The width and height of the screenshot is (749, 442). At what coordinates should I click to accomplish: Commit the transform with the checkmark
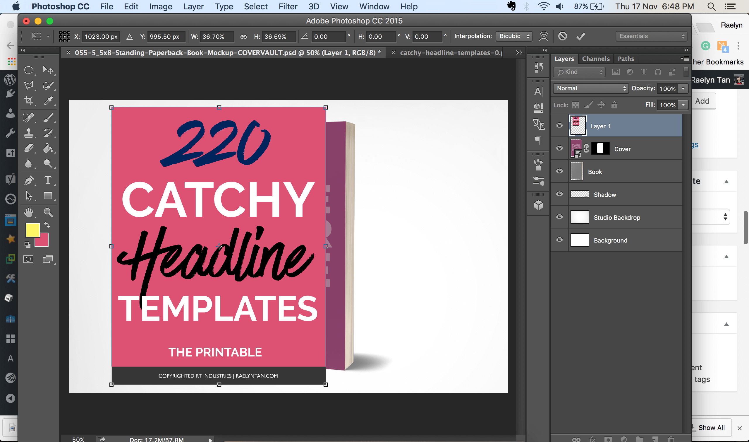coord(580,36)
